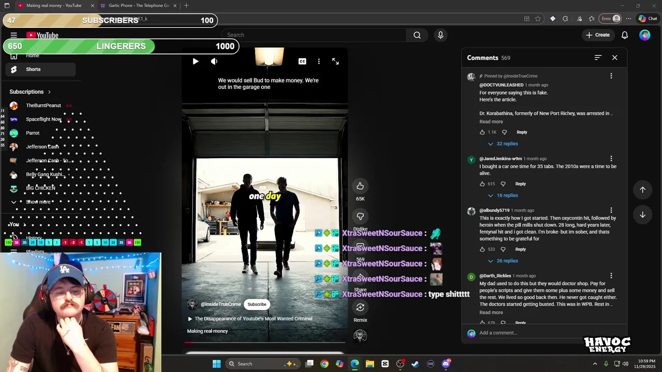662x372 pixels.
Task: Click the Short's red progress bar
Action: point(265,342)
